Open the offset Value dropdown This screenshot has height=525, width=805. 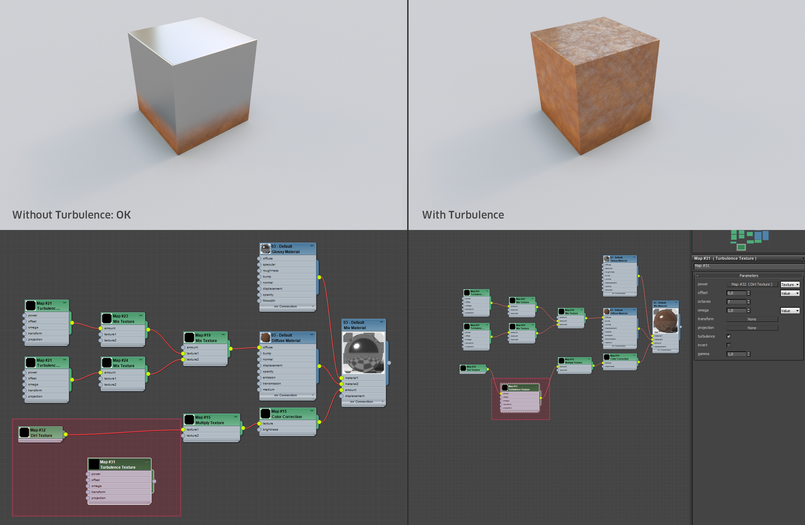pos(790,293)
